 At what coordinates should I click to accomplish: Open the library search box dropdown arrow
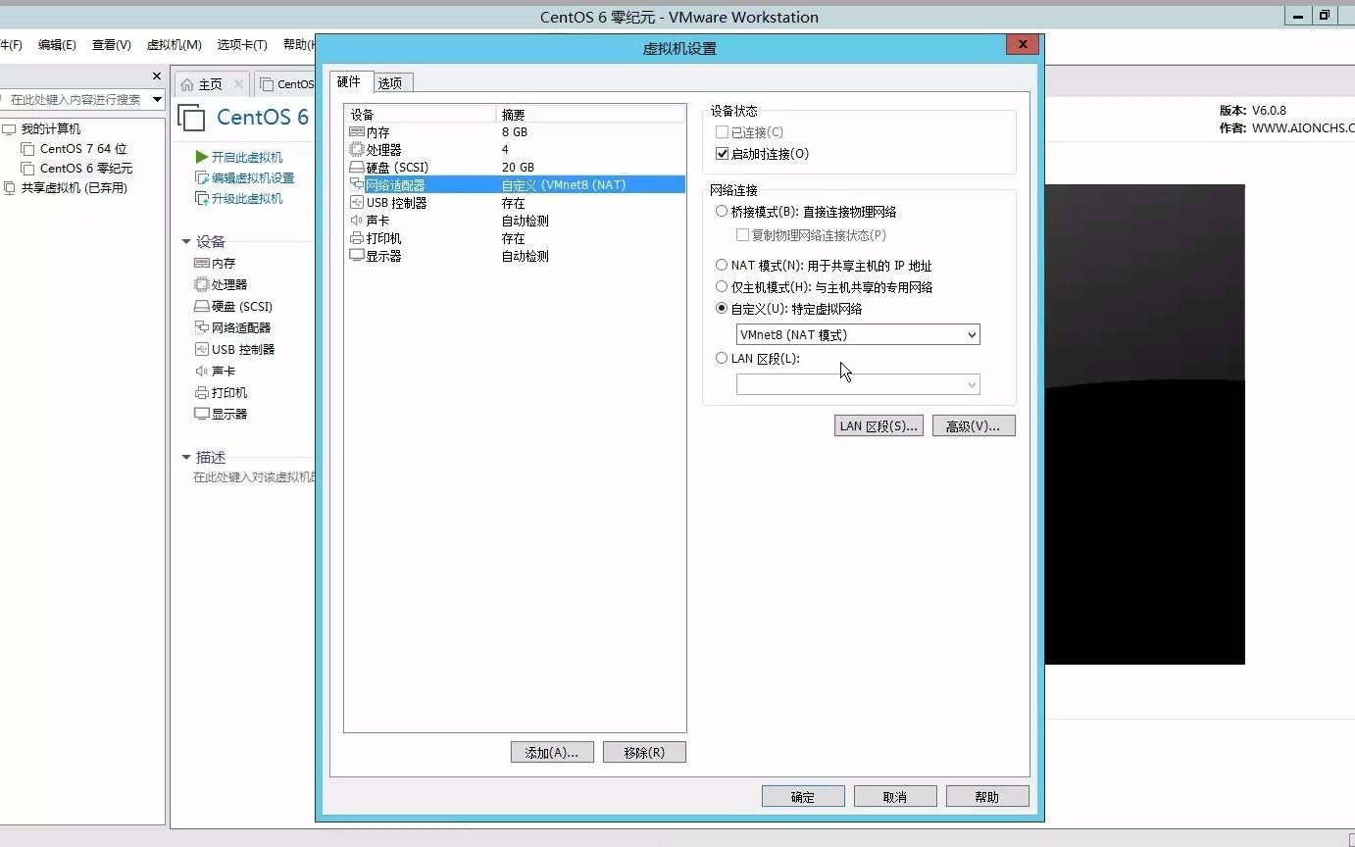[157, 100]
